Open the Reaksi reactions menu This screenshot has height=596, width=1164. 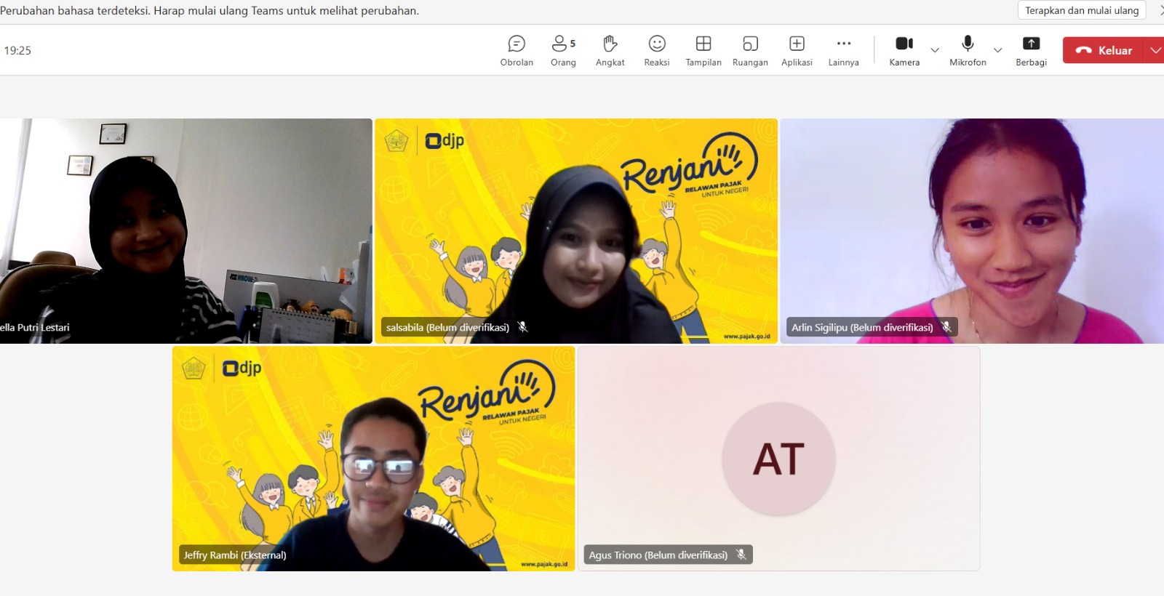pyautogui.click(x=656, y=50)
